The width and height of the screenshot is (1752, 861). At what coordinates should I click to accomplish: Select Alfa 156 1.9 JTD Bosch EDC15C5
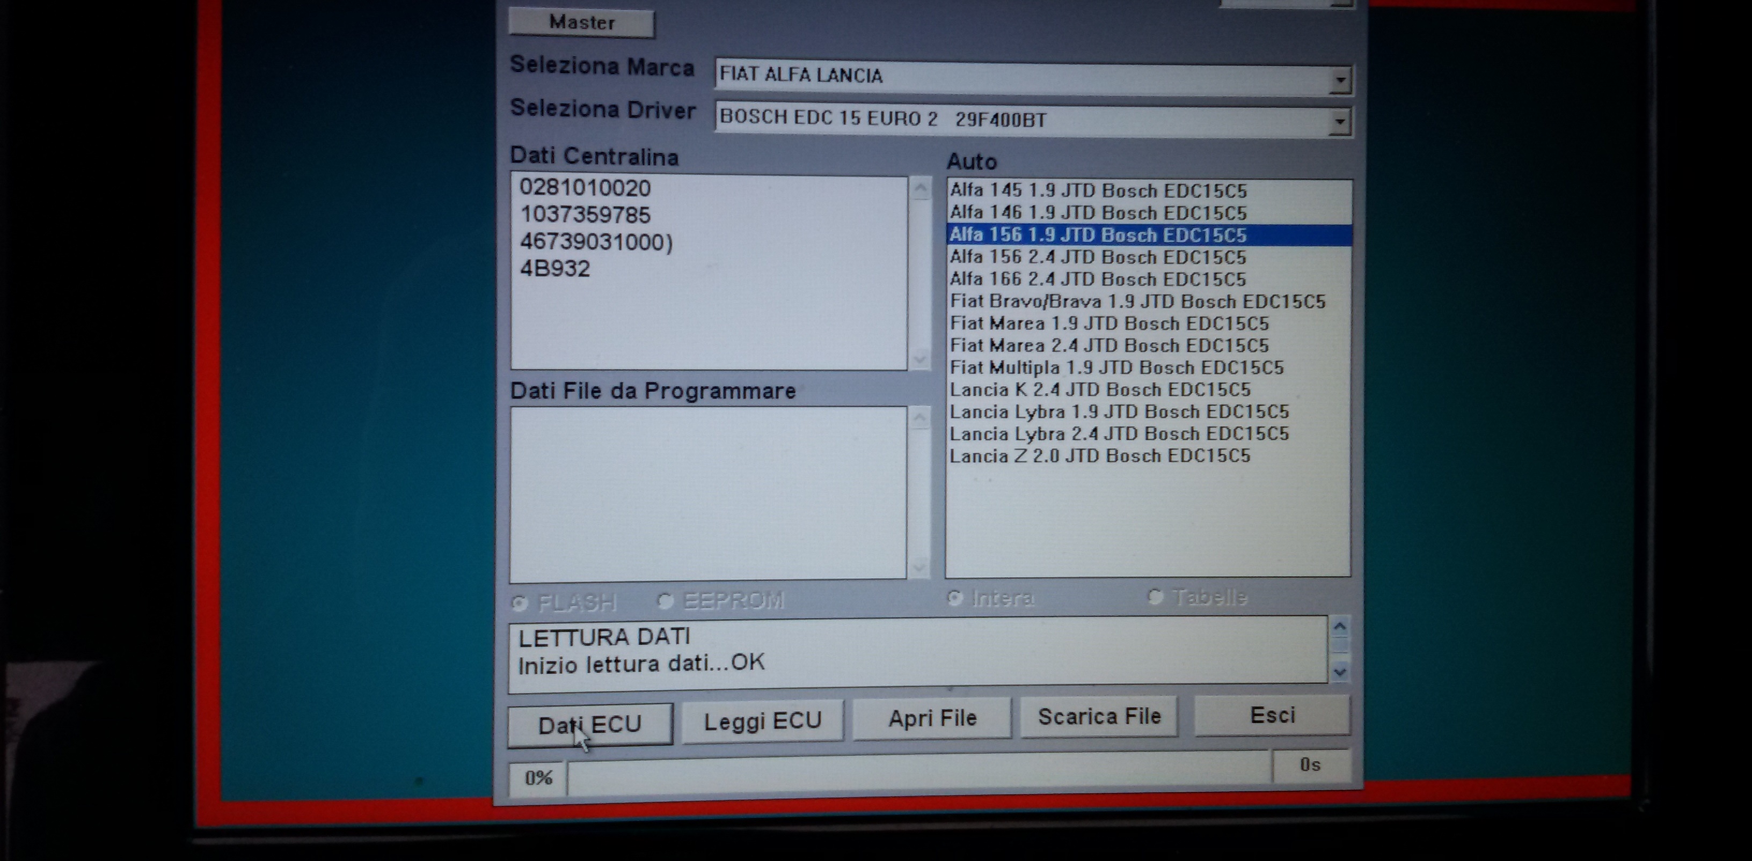(1148, 235)
